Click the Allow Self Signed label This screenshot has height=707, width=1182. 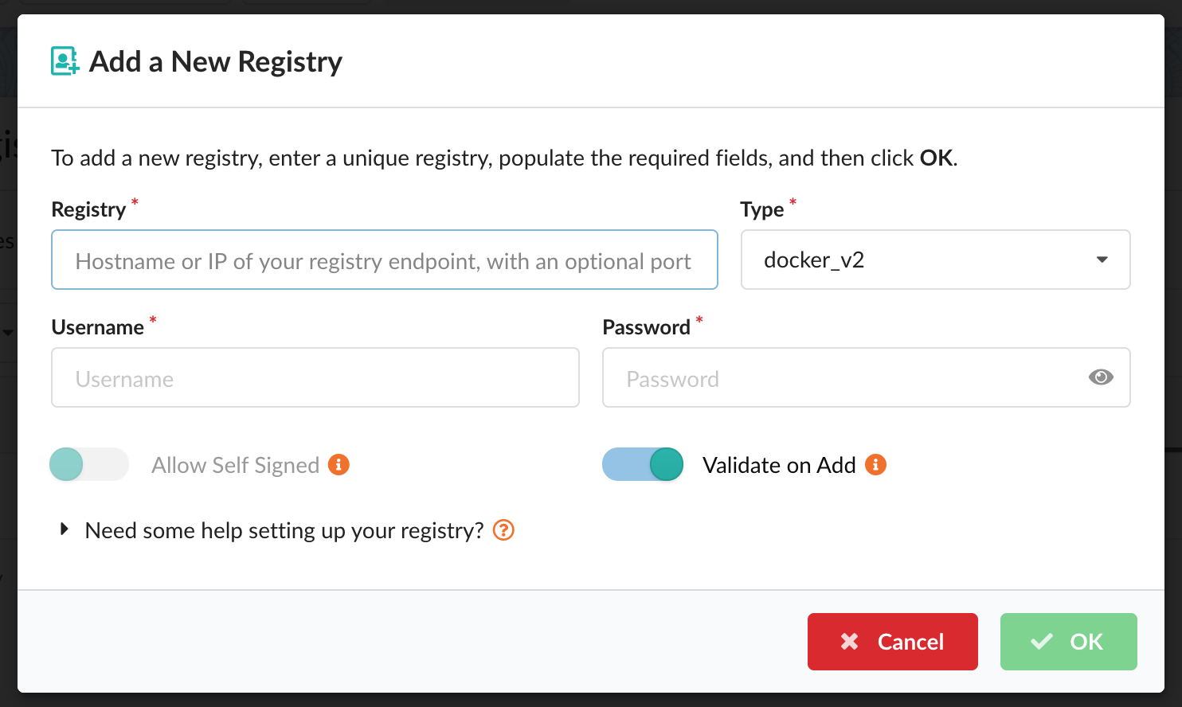click(x=235, y=465)
